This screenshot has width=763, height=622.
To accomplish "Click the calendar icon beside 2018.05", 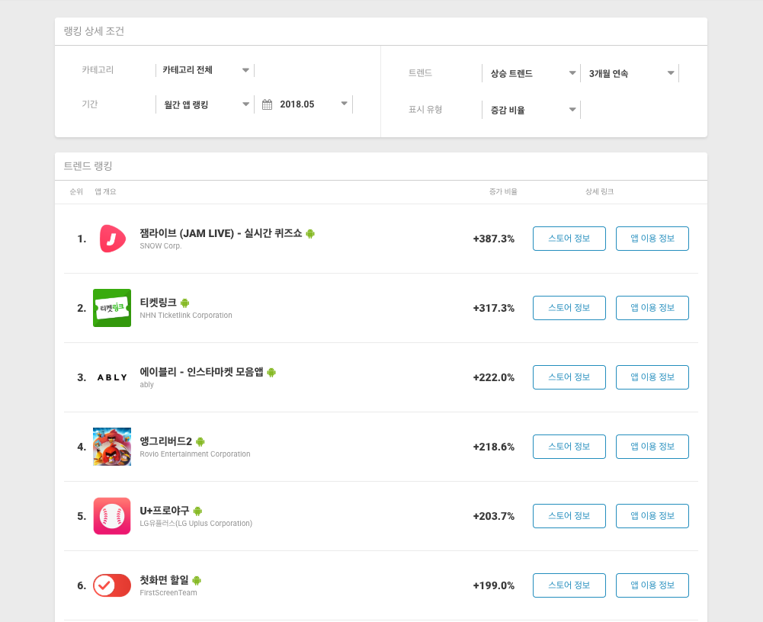I will tap(267, 104).
